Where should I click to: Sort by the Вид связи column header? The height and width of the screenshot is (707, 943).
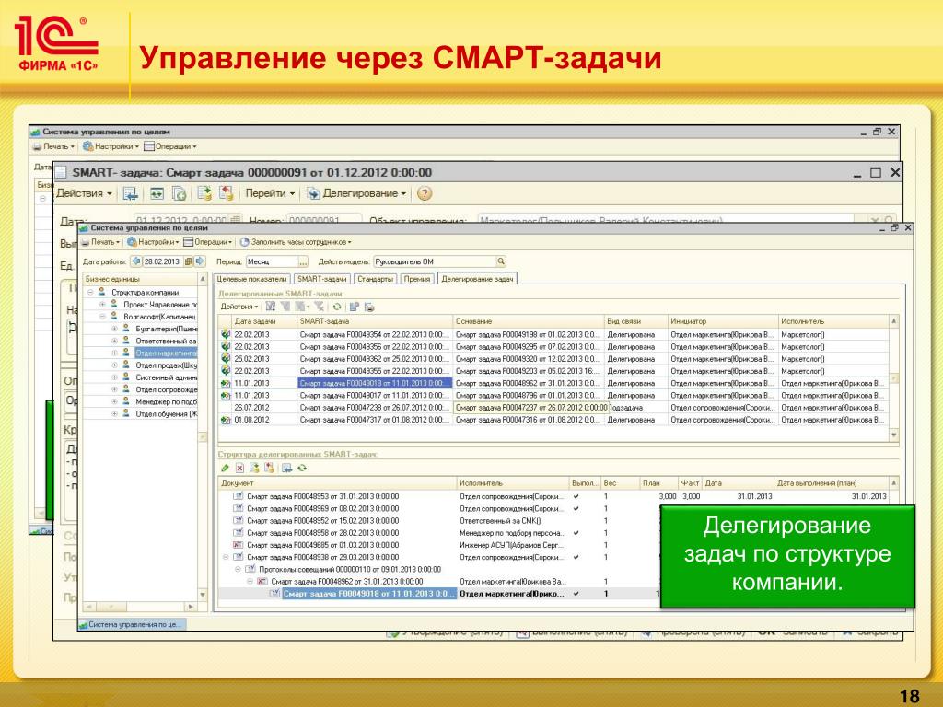point(635,321)
